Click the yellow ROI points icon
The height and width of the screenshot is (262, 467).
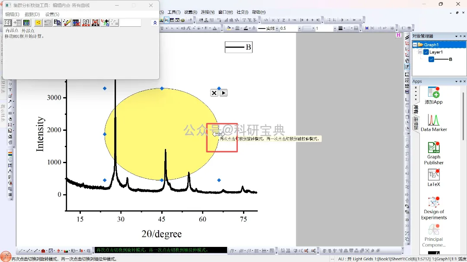coord(38,22)
